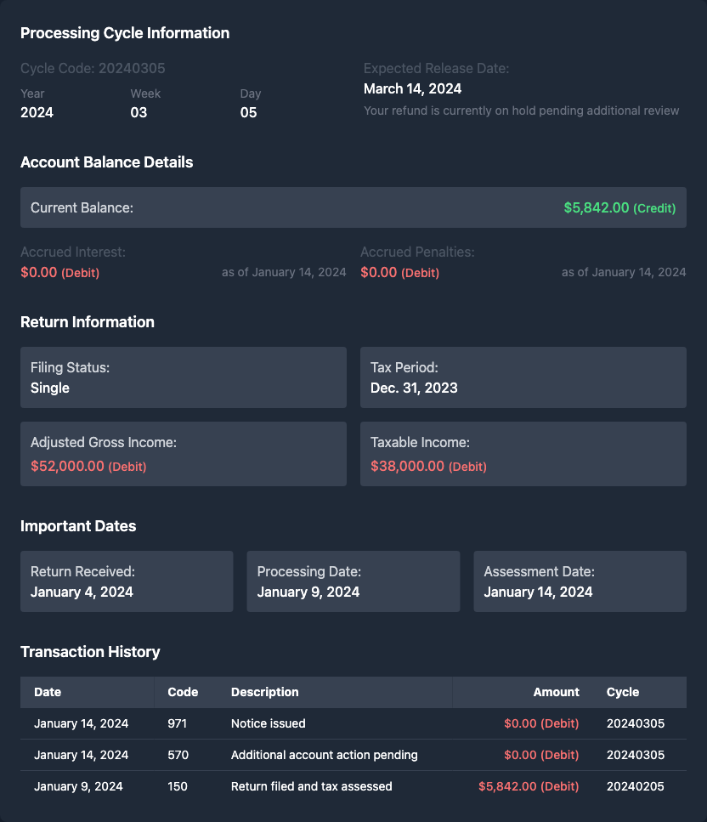Select the Assessment Date card
The width and height of the screenshot is (707, 822).
pyautogui.click(x=580, y=581)
